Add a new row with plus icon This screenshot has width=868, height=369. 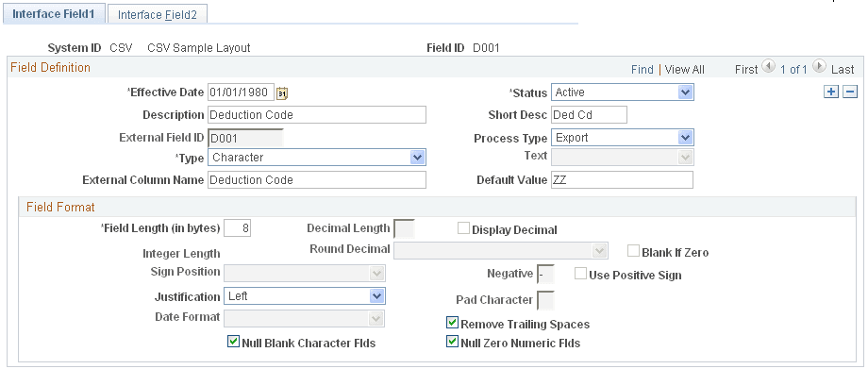click(x=831, y=92)
